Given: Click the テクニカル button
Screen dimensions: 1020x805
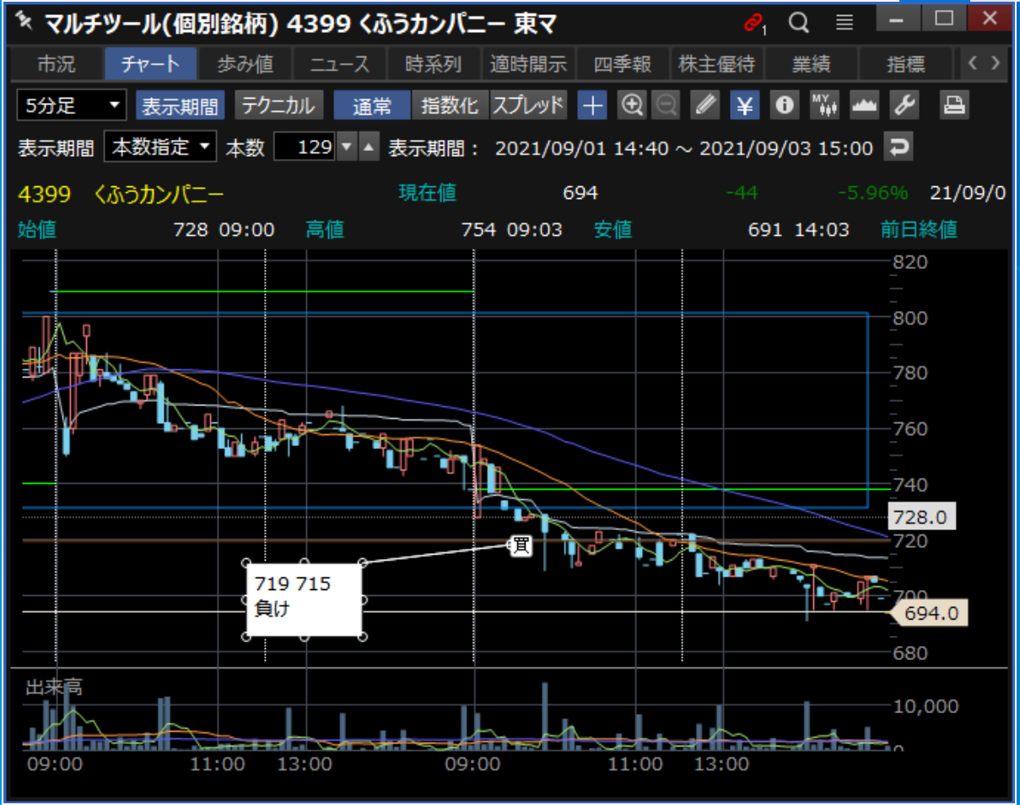Looking at the screenshot, I should coord(278,106).
